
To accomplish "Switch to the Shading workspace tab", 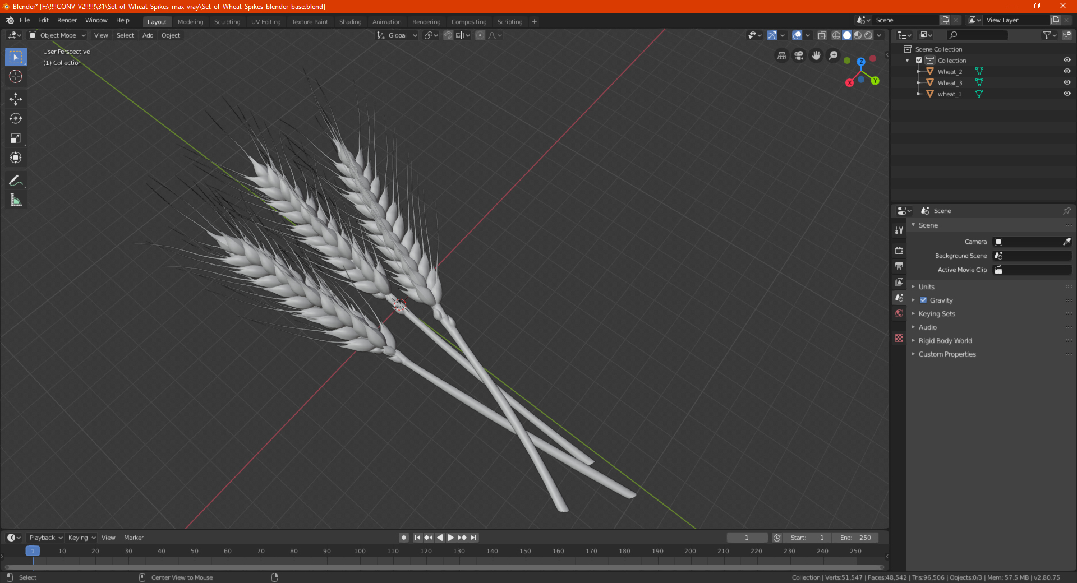I will click(350, 22).
